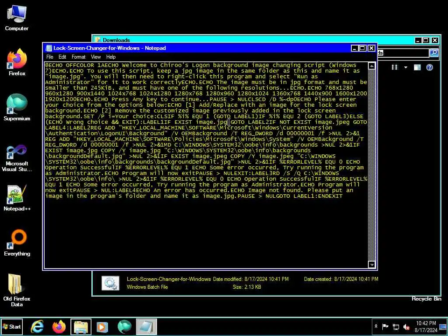Open the Notepad Edit menu
The image size is (448, 336).
click(x=62, y=57)
